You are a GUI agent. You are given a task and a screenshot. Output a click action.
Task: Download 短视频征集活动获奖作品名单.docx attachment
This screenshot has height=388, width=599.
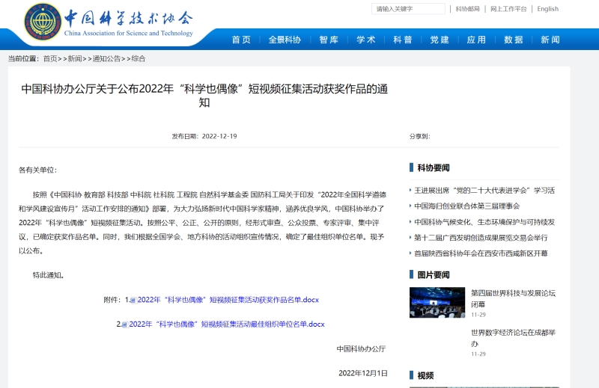(228, 300)
